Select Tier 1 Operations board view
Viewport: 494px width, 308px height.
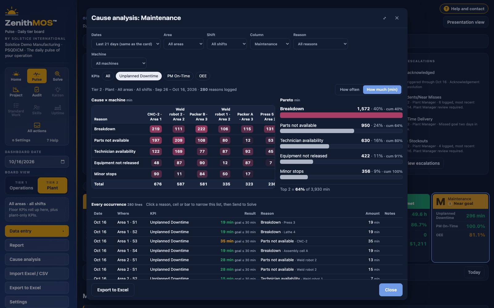tap(21, 185)
